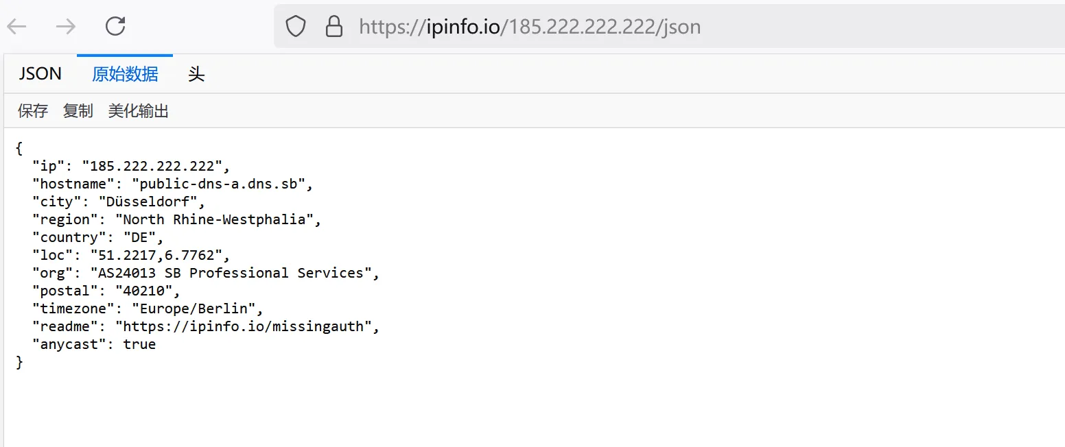Open the tracking protection shield icon

(x=296, y=27)
